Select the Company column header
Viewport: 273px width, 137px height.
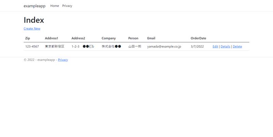pos(109,38)
